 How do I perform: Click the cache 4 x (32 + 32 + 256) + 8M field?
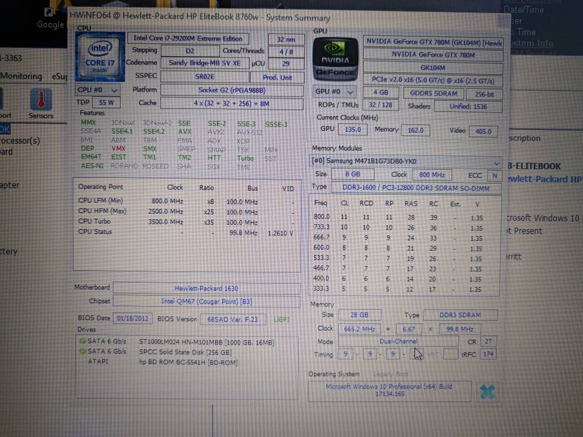[231, 103]
